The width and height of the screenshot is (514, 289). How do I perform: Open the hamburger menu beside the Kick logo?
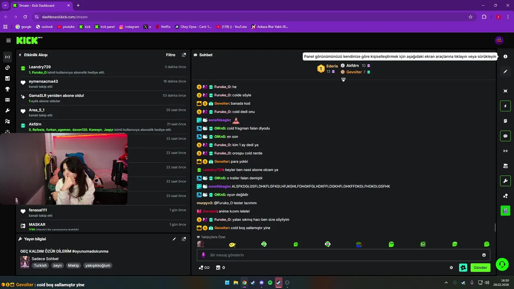8,40
